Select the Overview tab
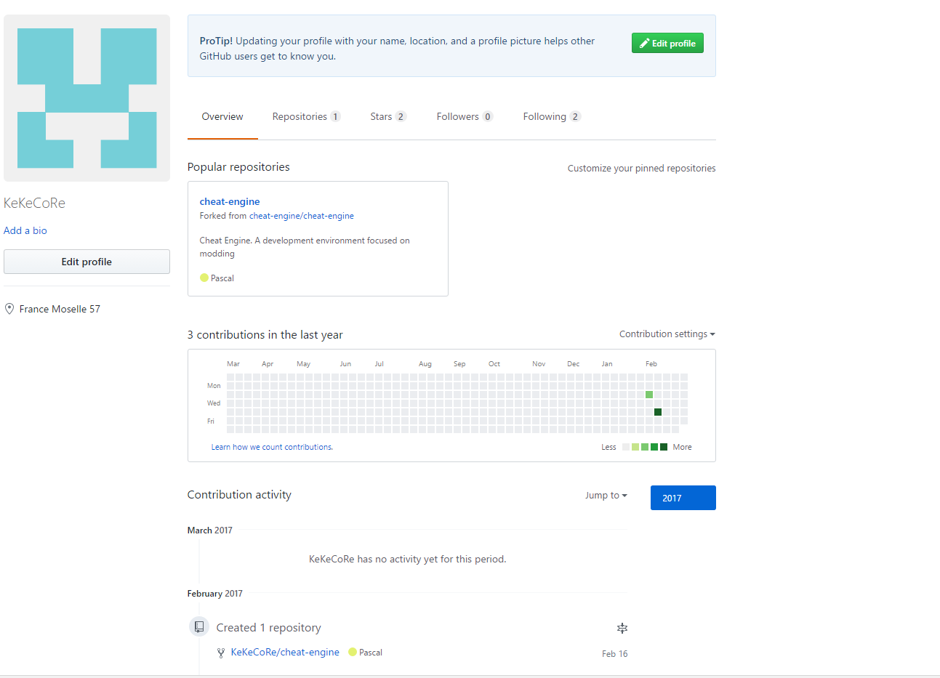The height and width of the screenshot is (678, 940). pos(222,116)
